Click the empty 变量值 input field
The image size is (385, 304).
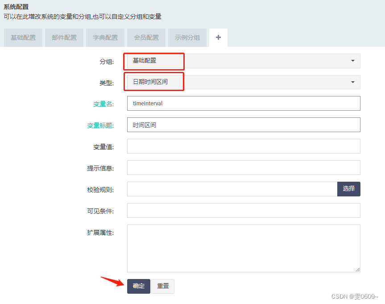click(243, 146)
